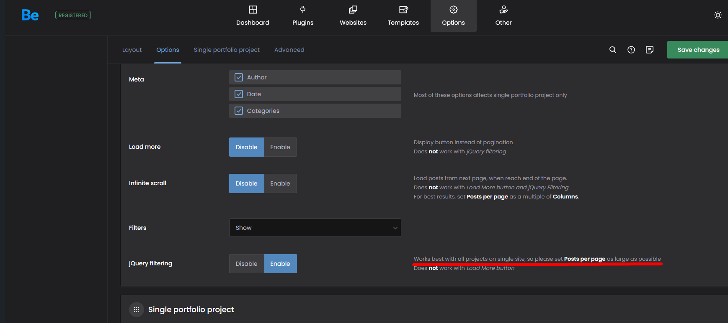Open the help question mark icon
The width and height of the screenshot is (728, 323).
pos(631,50)
